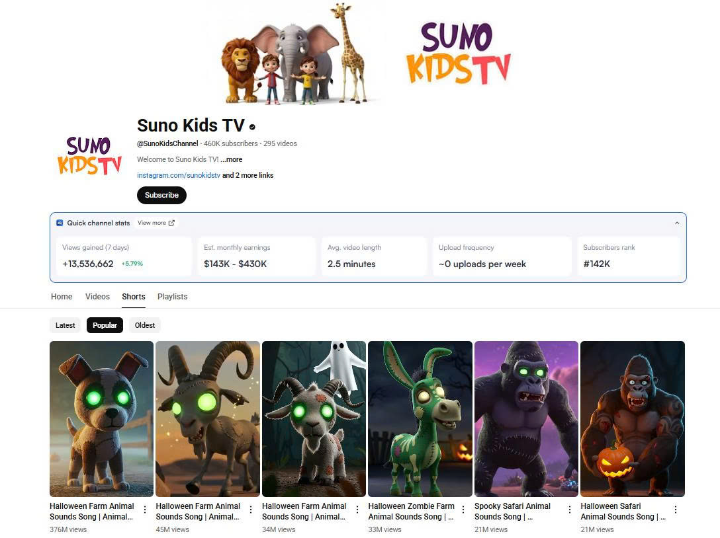Image resolution: width=720 pixels, height=538 pixels.
Task: Select the Popular sort chip
Action: click(105, 325)
